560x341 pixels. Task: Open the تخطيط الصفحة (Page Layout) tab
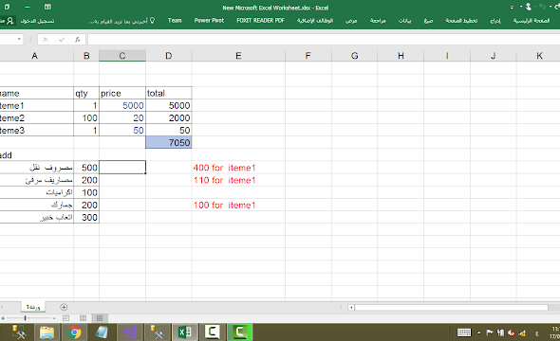pos(461,21)
